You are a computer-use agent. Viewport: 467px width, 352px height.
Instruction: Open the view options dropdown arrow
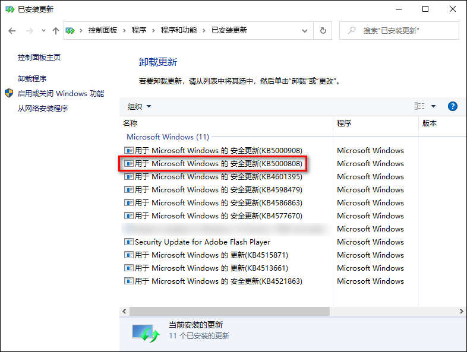point(433,106)
